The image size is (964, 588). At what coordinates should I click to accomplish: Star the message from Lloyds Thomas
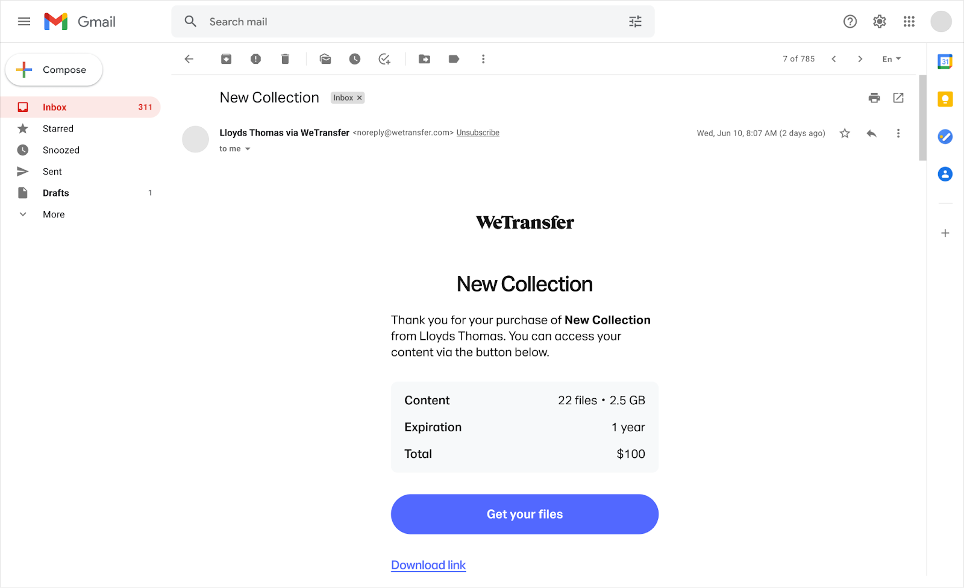click(x=845, y=133)
